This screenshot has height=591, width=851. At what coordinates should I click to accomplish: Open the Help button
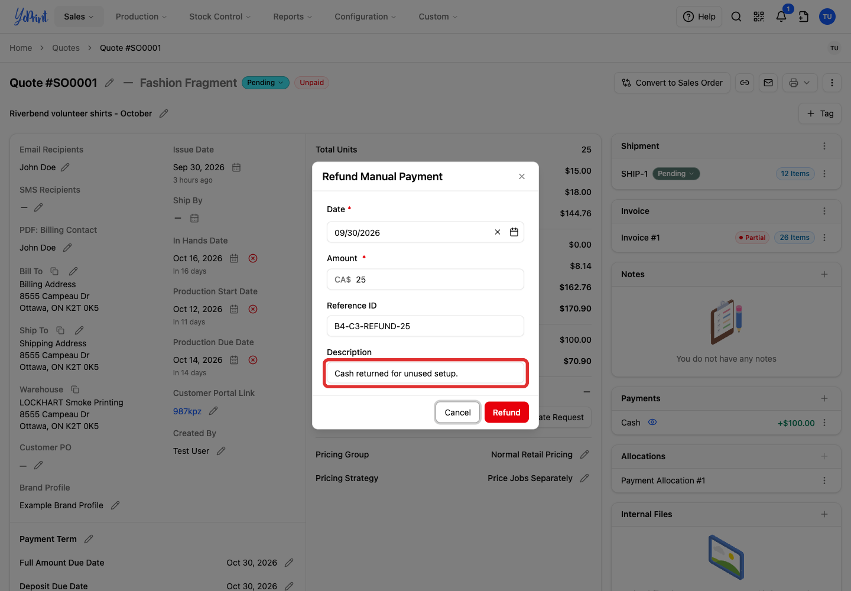click(x=699, y=17)
